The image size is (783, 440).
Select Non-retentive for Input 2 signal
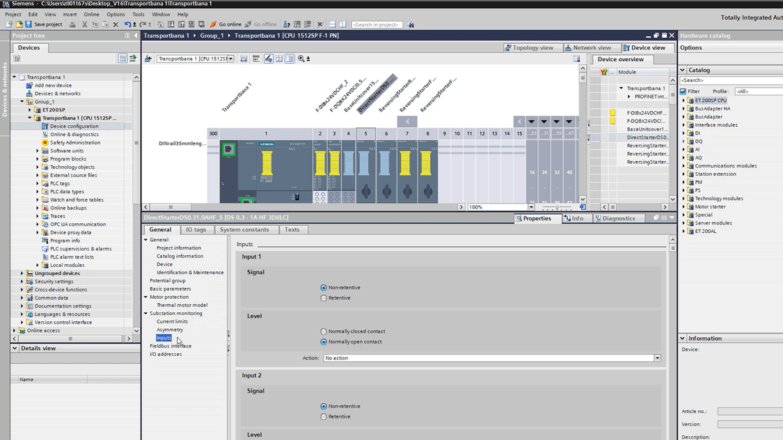coord(324,406)
